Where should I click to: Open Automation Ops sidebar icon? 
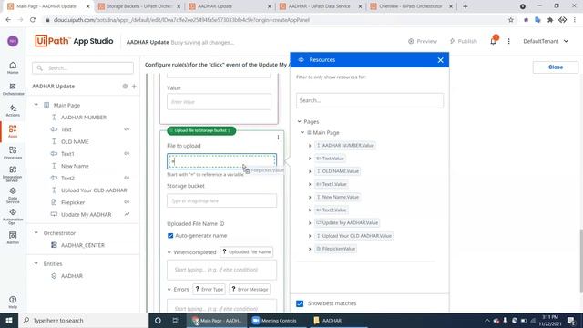[x=13, y=216]
